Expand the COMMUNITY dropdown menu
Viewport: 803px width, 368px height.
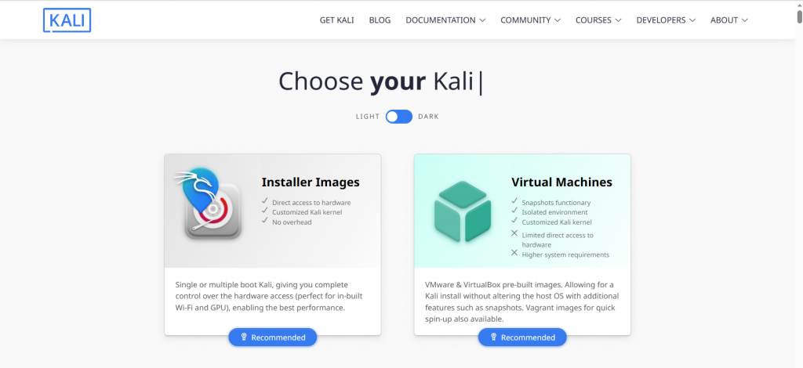pos(531,20)
